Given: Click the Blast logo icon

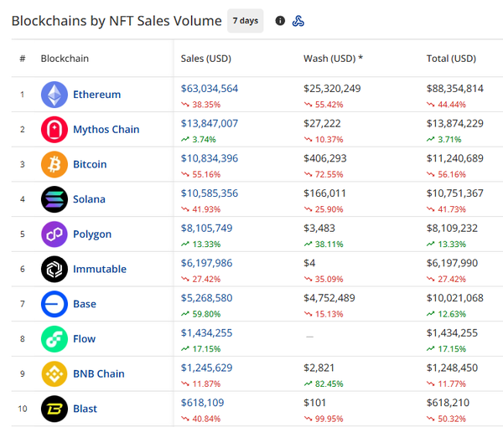Looking at the screenshot, I should 54,409.
